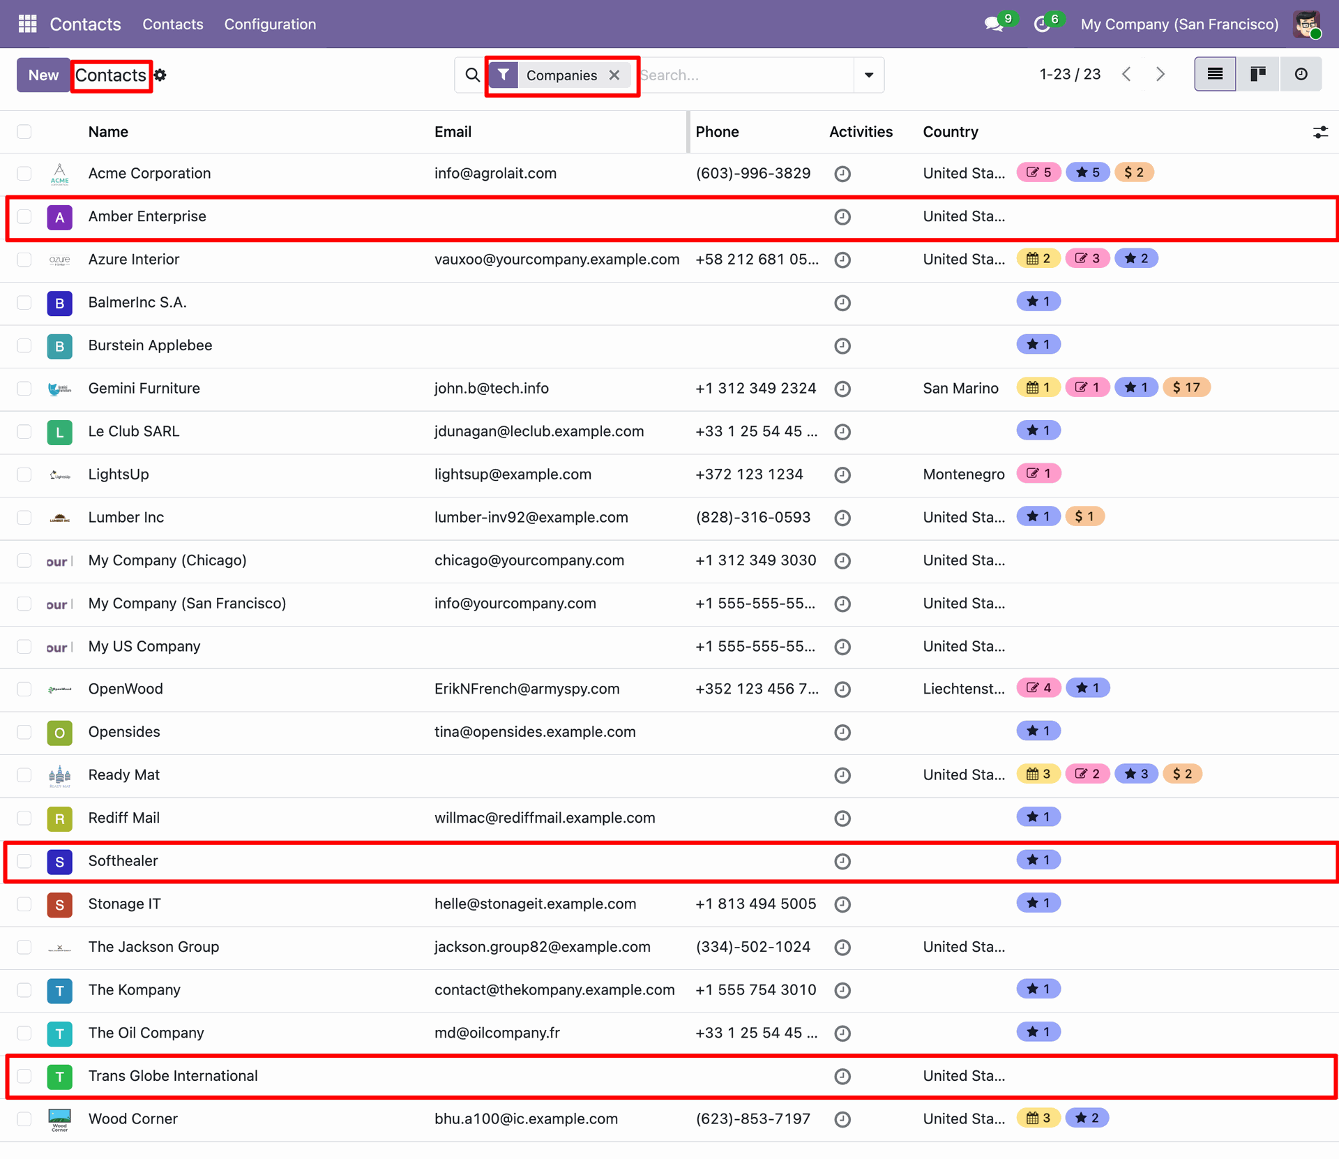1339x1159 pixels.
Task: Click the $ 1 tag on Lumber Inc
Action: click(x=1084, y=516)
